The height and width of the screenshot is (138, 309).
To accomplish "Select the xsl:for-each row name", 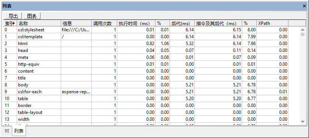I will coord(30,92).
